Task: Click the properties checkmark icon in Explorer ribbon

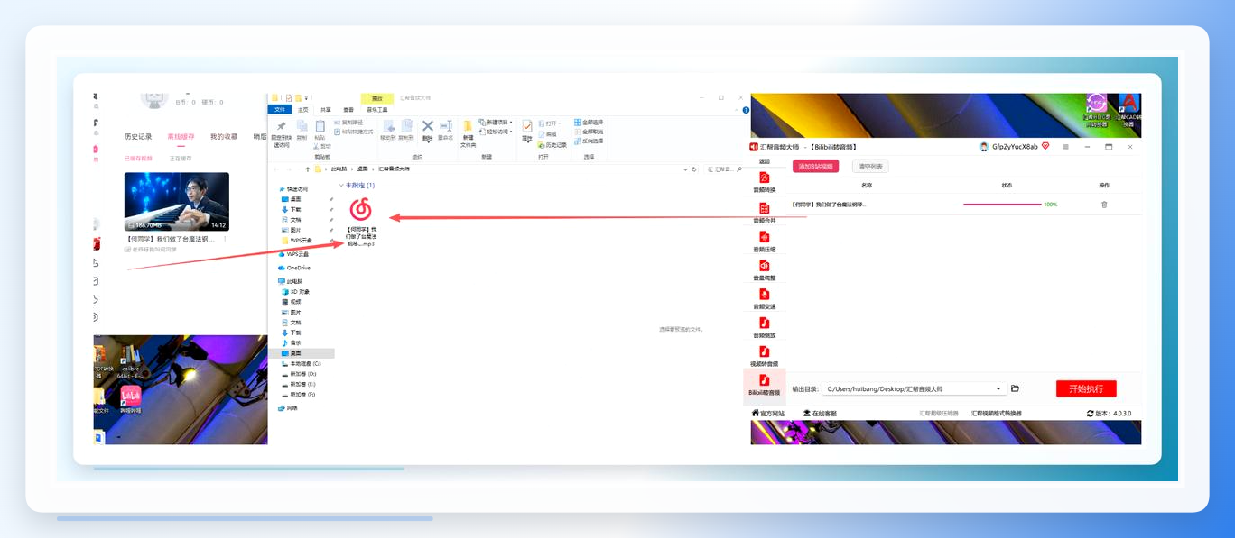Action: [x=527, y=127]
